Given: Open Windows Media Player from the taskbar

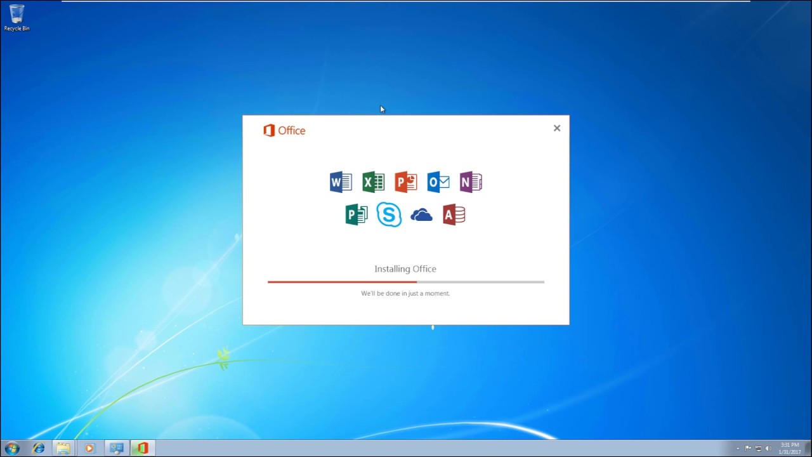Looking at the screenshot, I should (89, 448).
